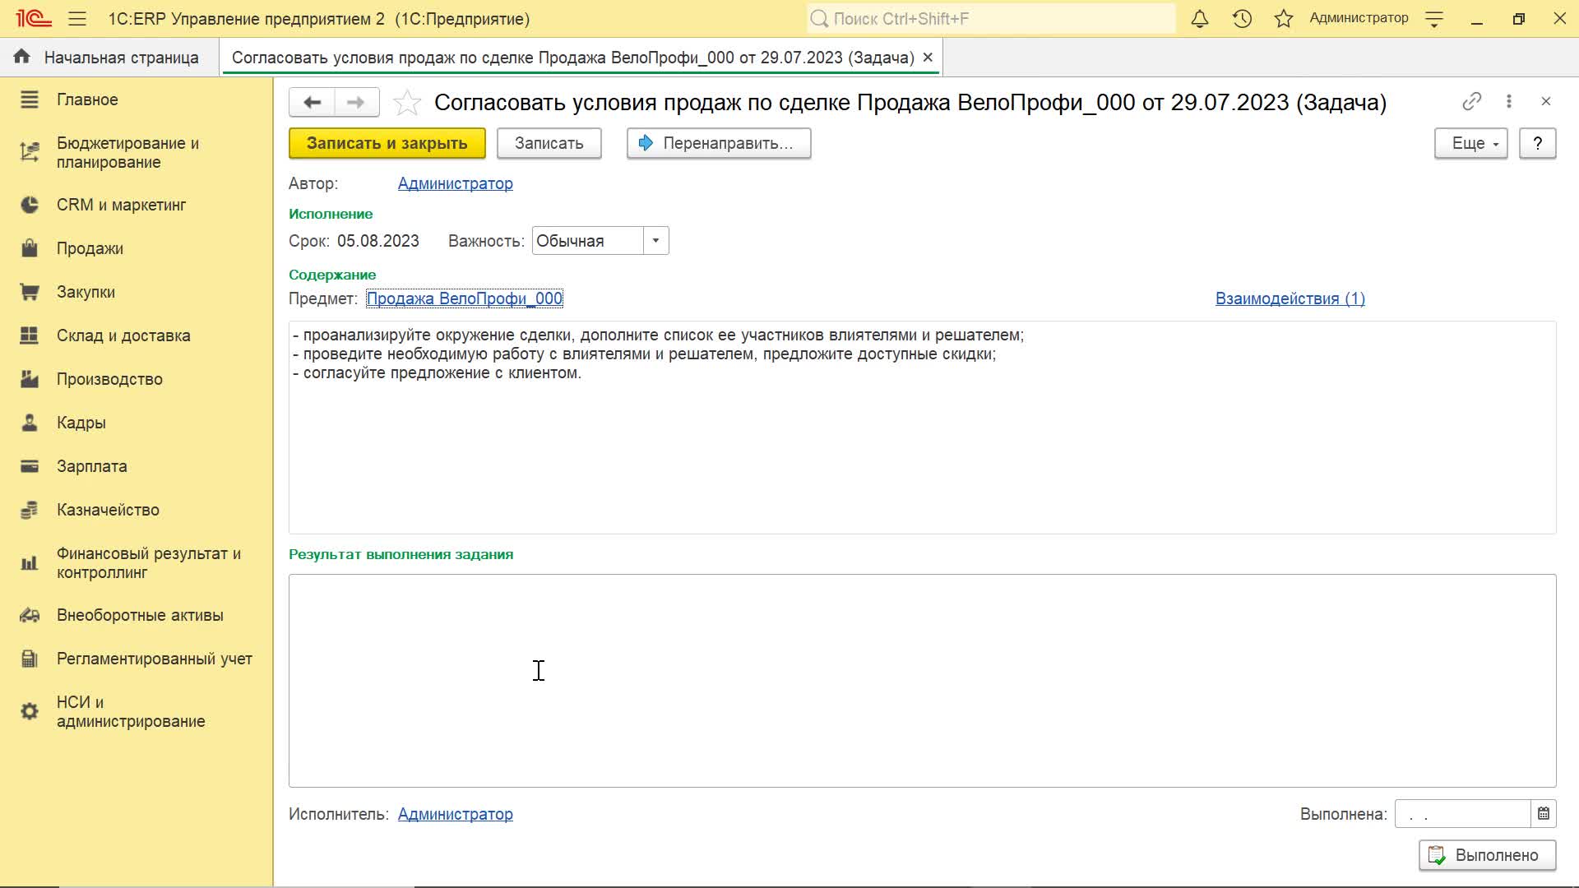Go forward with the right arrow button

[x=356, y=102]
